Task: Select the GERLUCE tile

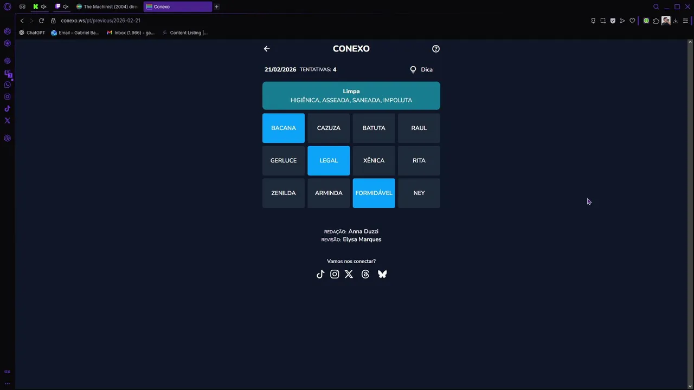Action: [284, 160]
